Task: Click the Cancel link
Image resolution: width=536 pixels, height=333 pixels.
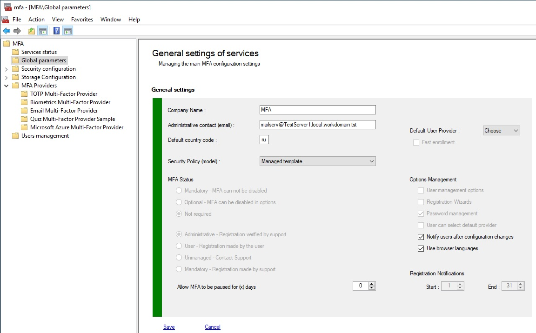Action: click(x=213, y=327)
